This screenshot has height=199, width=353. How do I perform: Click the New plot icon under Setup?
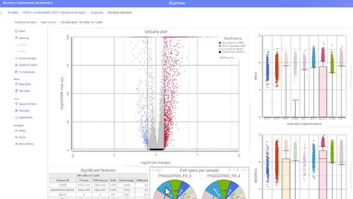point(16,84)
